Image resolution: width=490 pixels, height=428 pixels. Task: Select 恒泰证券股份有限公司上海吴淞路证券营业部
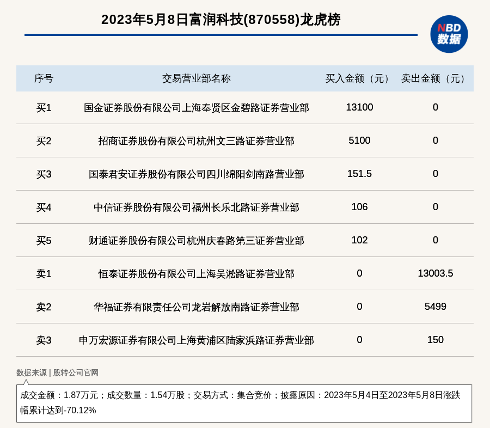point(196,273)
